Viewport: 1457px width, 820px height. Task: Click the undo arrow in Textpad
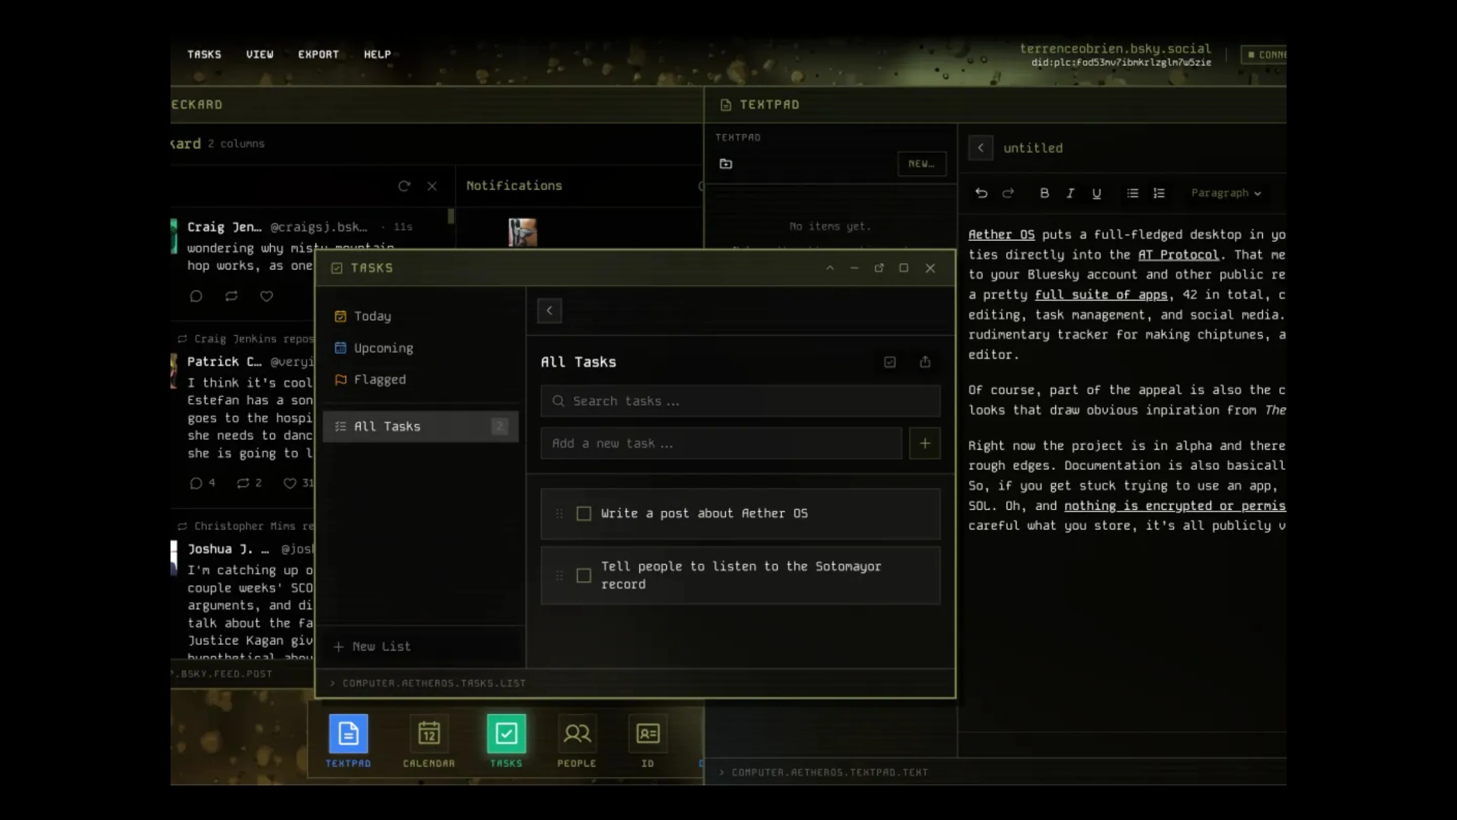981,193
